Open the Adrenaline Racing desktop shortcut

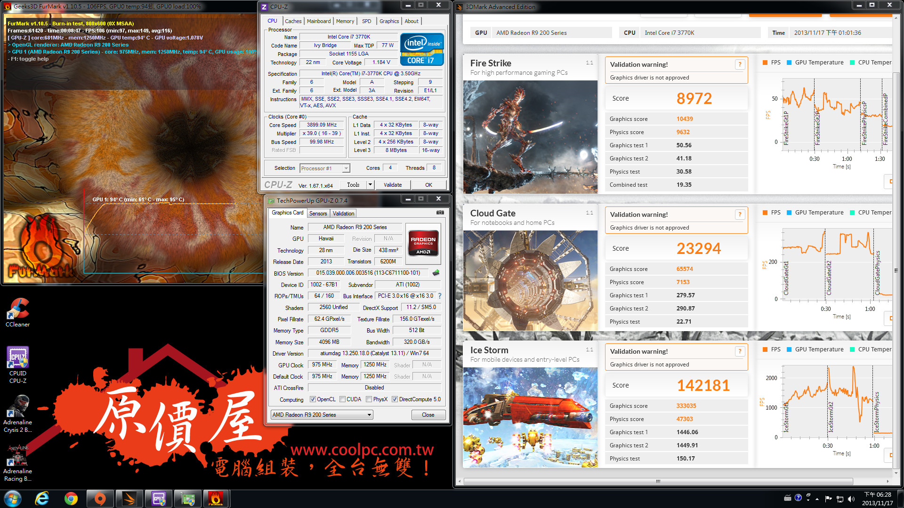(17, 463)
